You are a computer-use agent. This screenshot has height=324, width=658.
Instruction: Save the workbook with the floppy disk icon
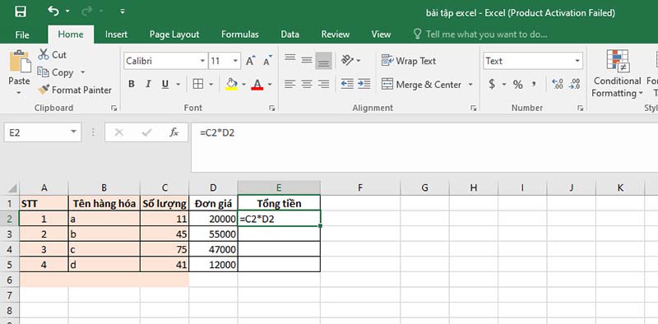click(x=20, y=12)
